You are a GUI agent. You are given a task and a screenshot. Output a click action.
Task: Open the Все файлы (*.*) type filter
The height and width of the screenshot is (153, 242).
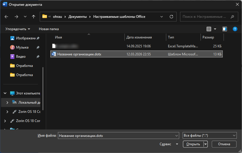pyautogui.click(x=210, y=136)
